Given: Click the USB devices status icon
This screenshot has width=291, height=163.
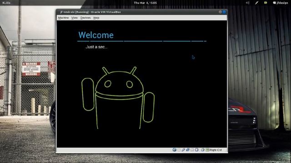Looking at the screenshot, I should click(183, 150).
